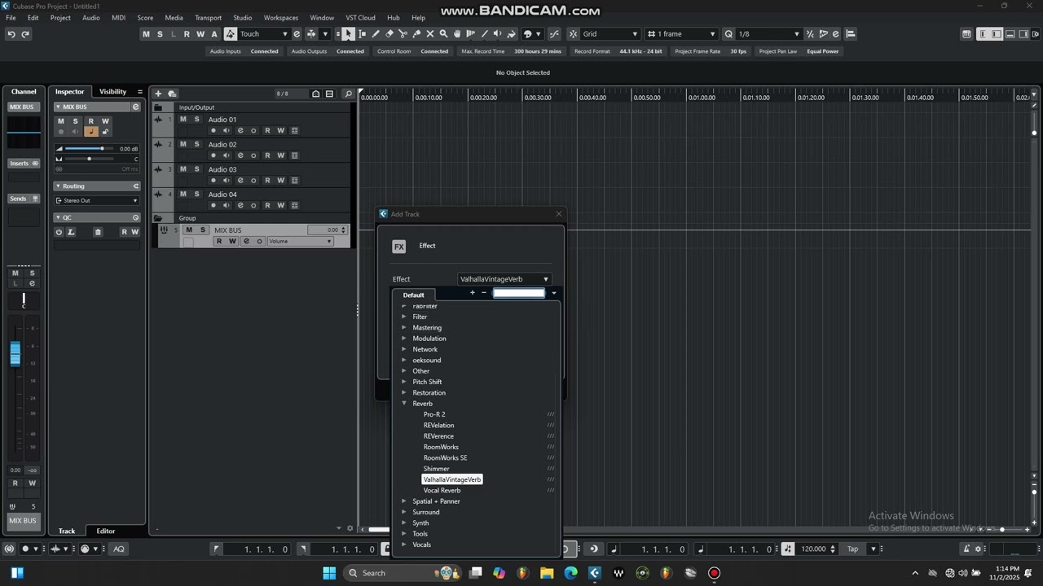The height and width of the screenshot is (586, 1043).
Task: Select the Erase tool
Action: 389,34
